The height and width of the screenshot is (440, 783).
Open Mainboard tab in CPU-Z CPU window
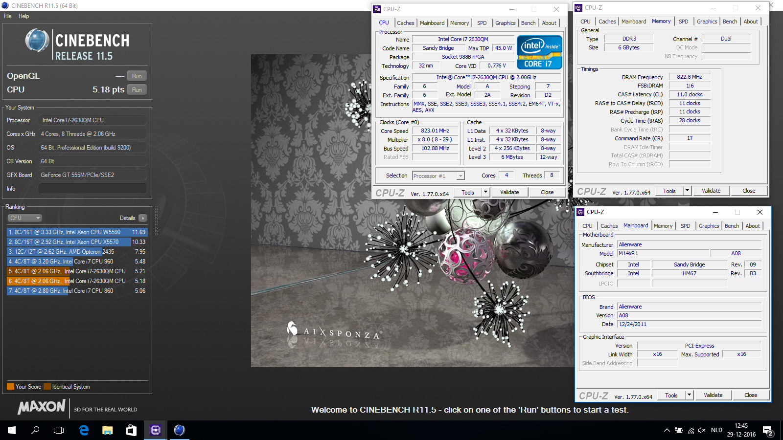coord(432,23)
